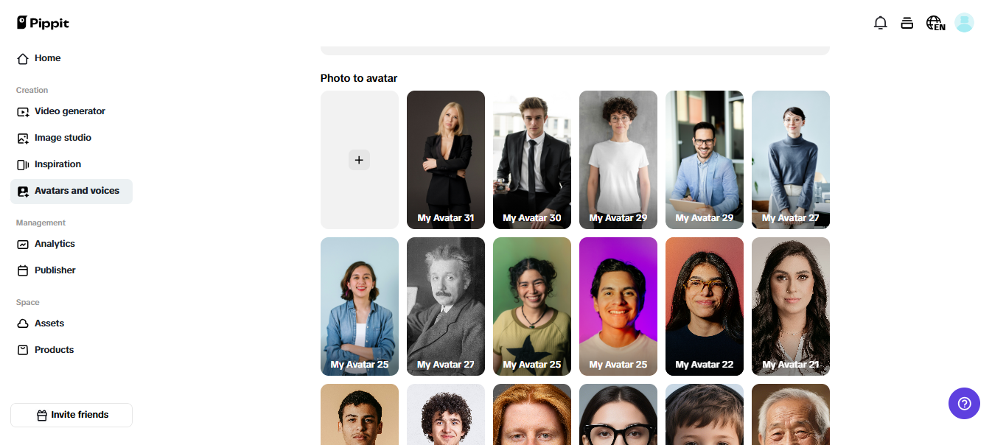The width and height of the screenshot is (1006, 445).
Task: Click the Invite friends button
Action: point(71,415)
